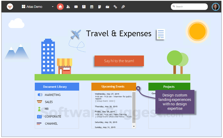Select the Wednesday, May 27, 2015 entry
Screen dimensions: 223x138
click(107, 94)
